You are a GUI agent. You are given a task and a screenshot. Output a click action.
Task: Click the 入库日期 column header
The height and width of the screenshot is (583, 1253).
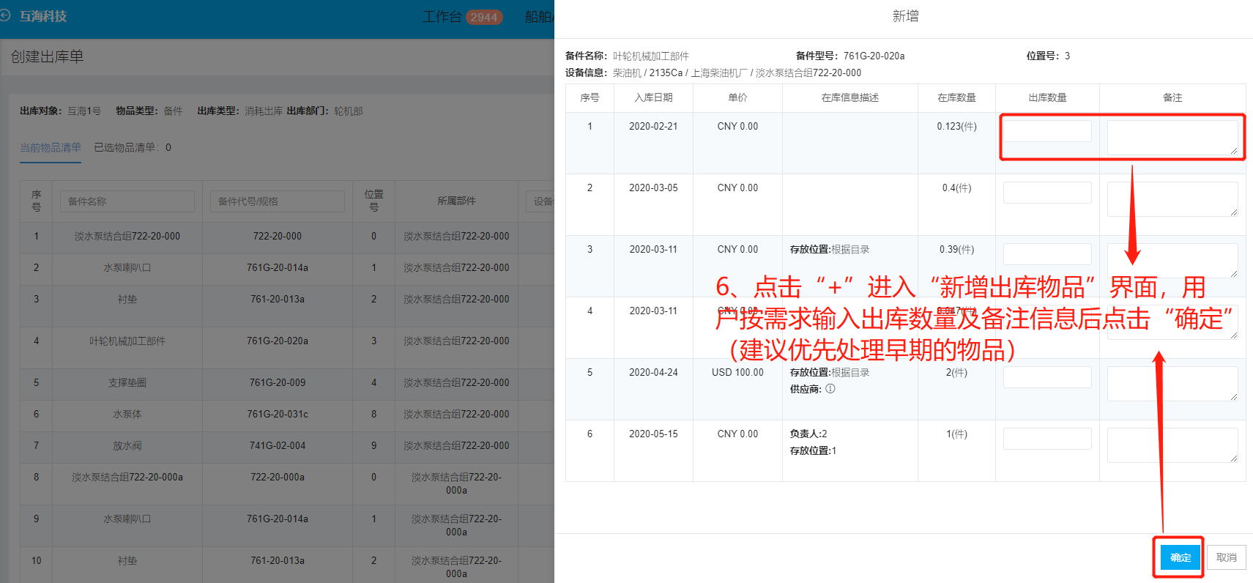(x=653, y=97)
